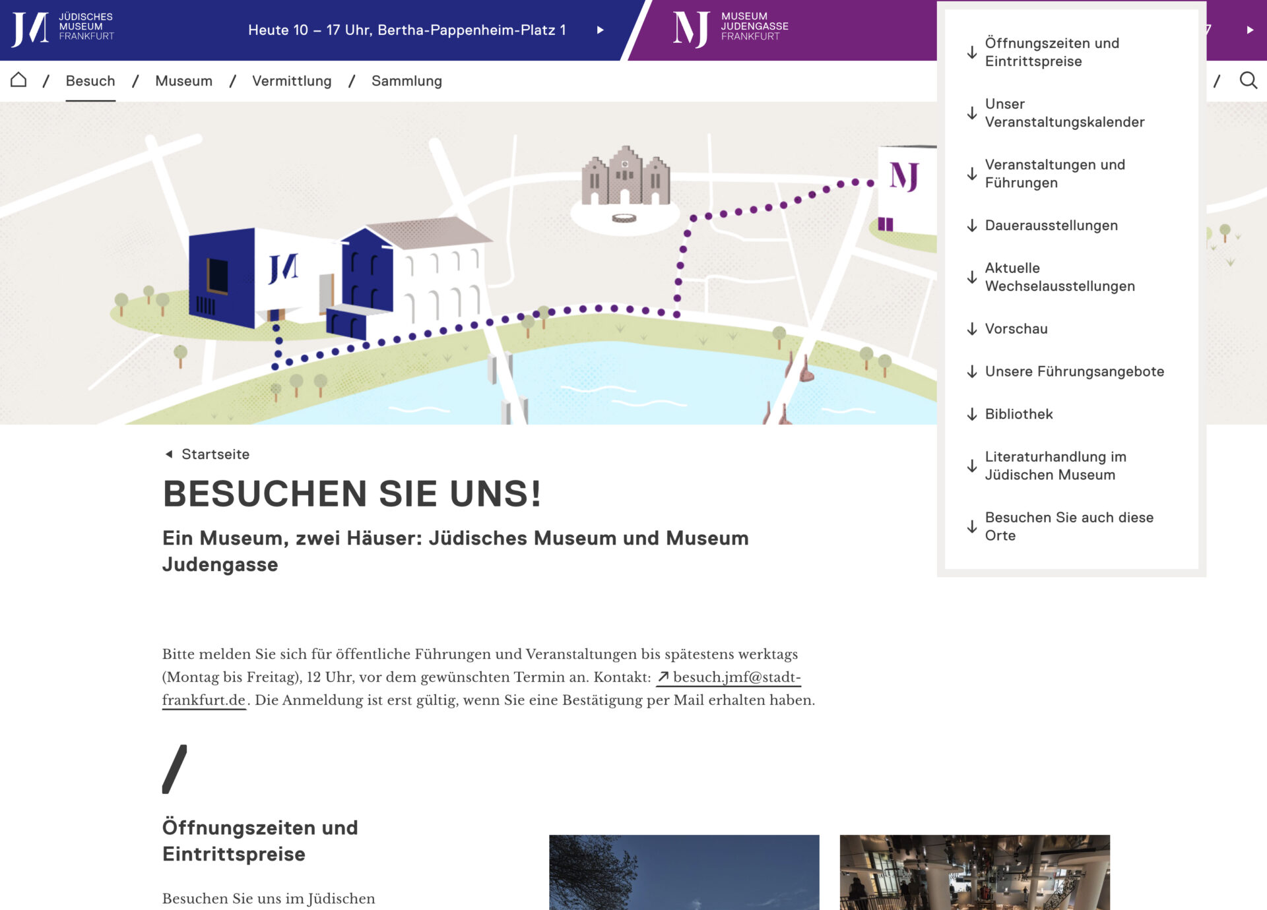Open the search magnifier icon
This screenshot has height=910, width=1267.
(x=1248, y=80)
